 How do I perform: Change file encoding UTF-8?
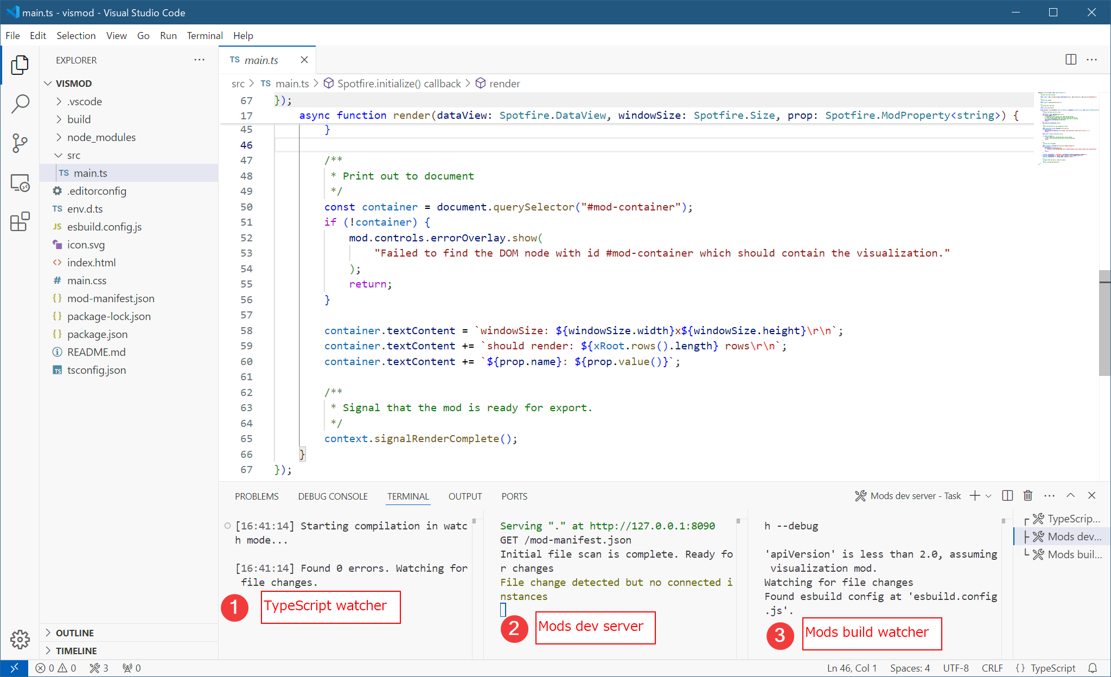coord(956,668)
